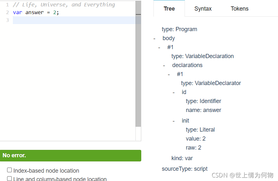Screen dimensions: 278x181
Task: Click 'kind: var' entry
Action: point(182,158)
